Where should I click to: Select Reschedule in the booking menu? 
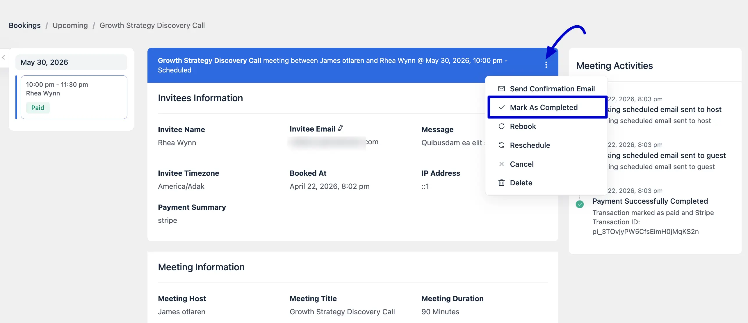[546, 145]
